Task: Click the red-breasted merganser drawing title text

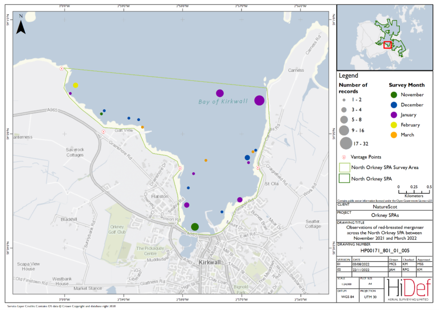Action: [385, 233]
